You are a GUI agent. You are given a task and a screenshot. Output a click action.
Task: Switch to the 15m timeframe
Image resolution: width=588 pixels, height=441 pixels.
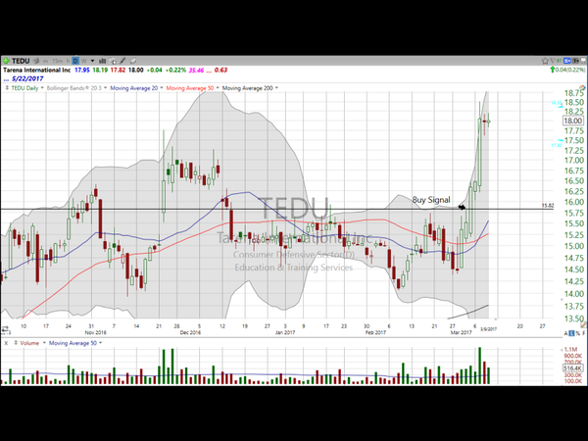click(57, 61)
